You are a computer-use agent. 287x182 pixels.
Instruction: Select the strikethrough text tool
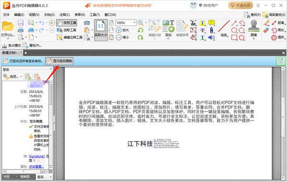coord(202,30)
